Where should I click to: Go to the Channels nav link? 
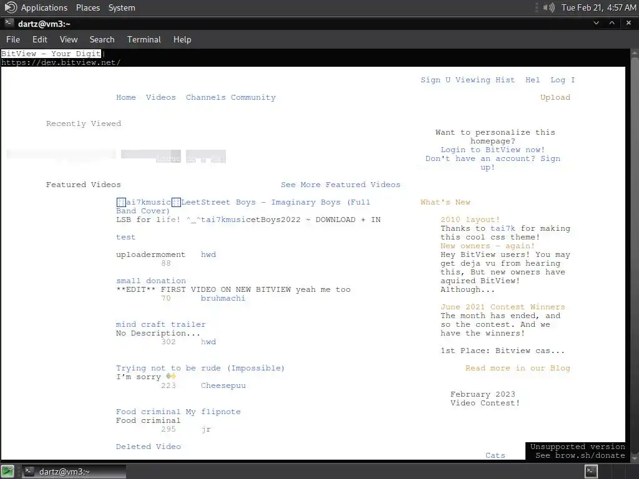coord(206,97)
